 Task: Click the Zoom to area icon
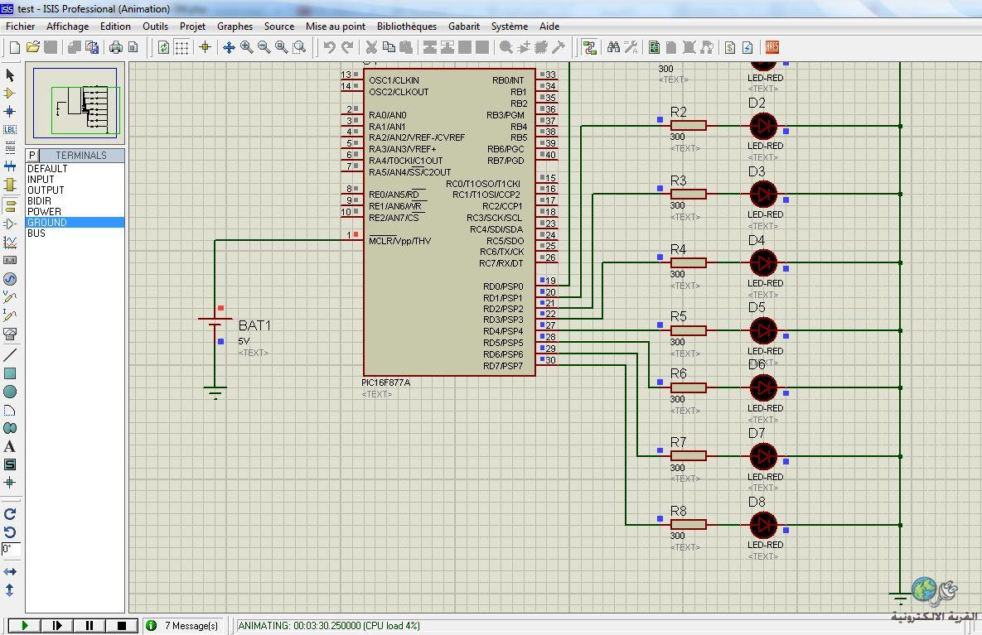pyautogui.click(x=300, y=47)
